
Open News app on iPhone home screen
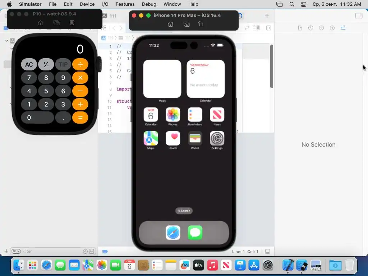coord(217,115)
